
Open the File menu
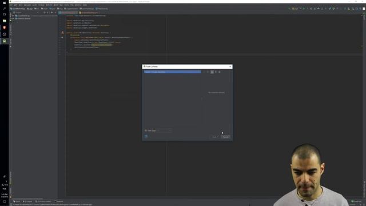pos(11,5)
